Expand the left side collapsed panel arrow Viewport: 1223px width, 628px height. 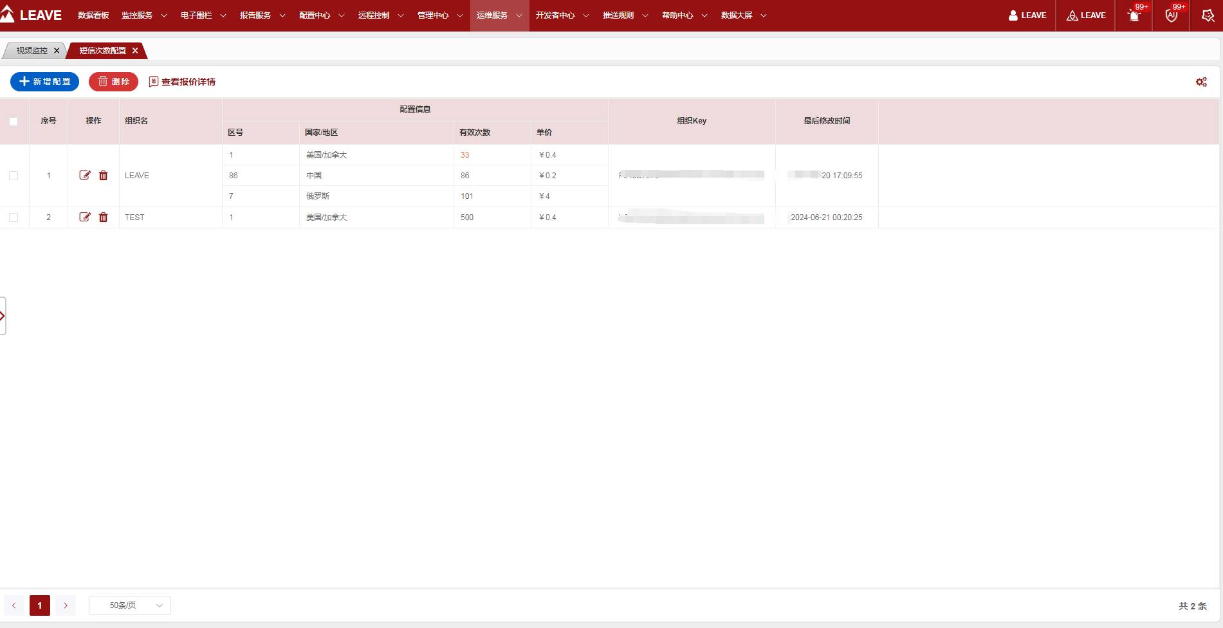point(3,316)
